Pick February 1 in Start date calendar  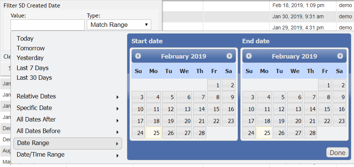click(214, 85)
